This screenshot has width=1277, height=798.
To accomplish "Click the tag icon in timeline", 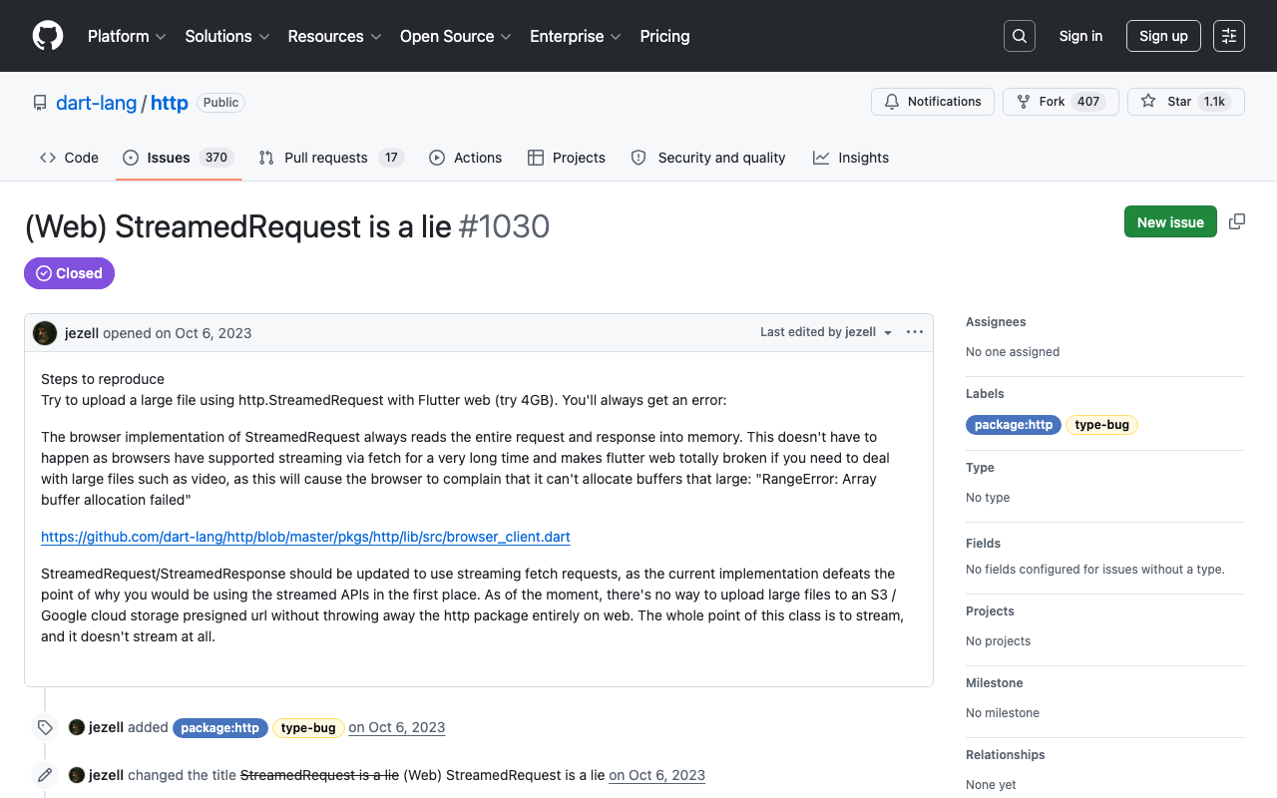I will tap(45, 727).
